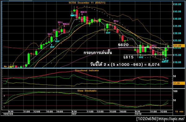The height and width of the screenshot is (122, 186).
Task: Click the SELL signal label in 10/7 session
Action: 116,21
